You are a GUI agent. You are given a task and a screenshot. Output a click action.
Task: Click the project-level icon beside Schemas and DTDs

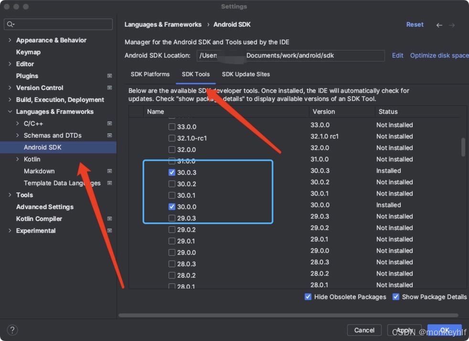click(x=109, y=135)
